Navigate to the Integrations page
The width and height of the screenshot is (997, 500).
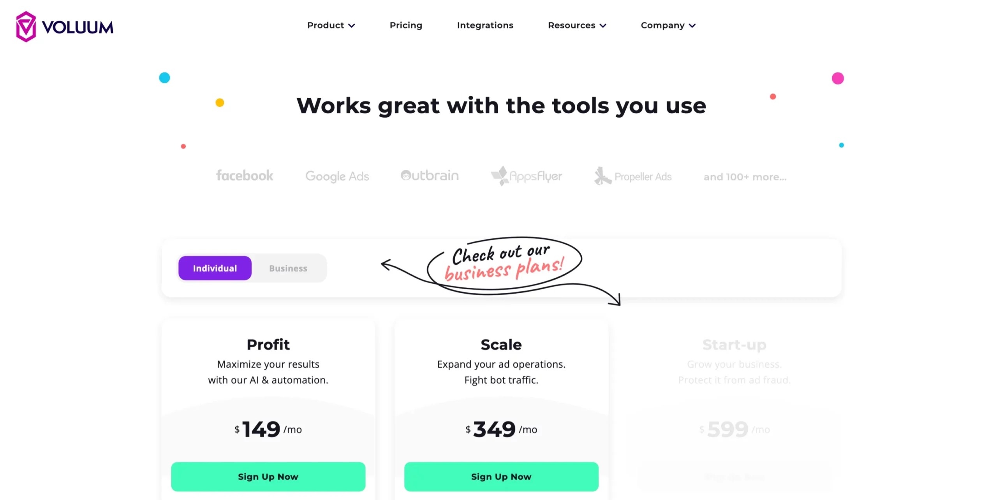(485, 25)
